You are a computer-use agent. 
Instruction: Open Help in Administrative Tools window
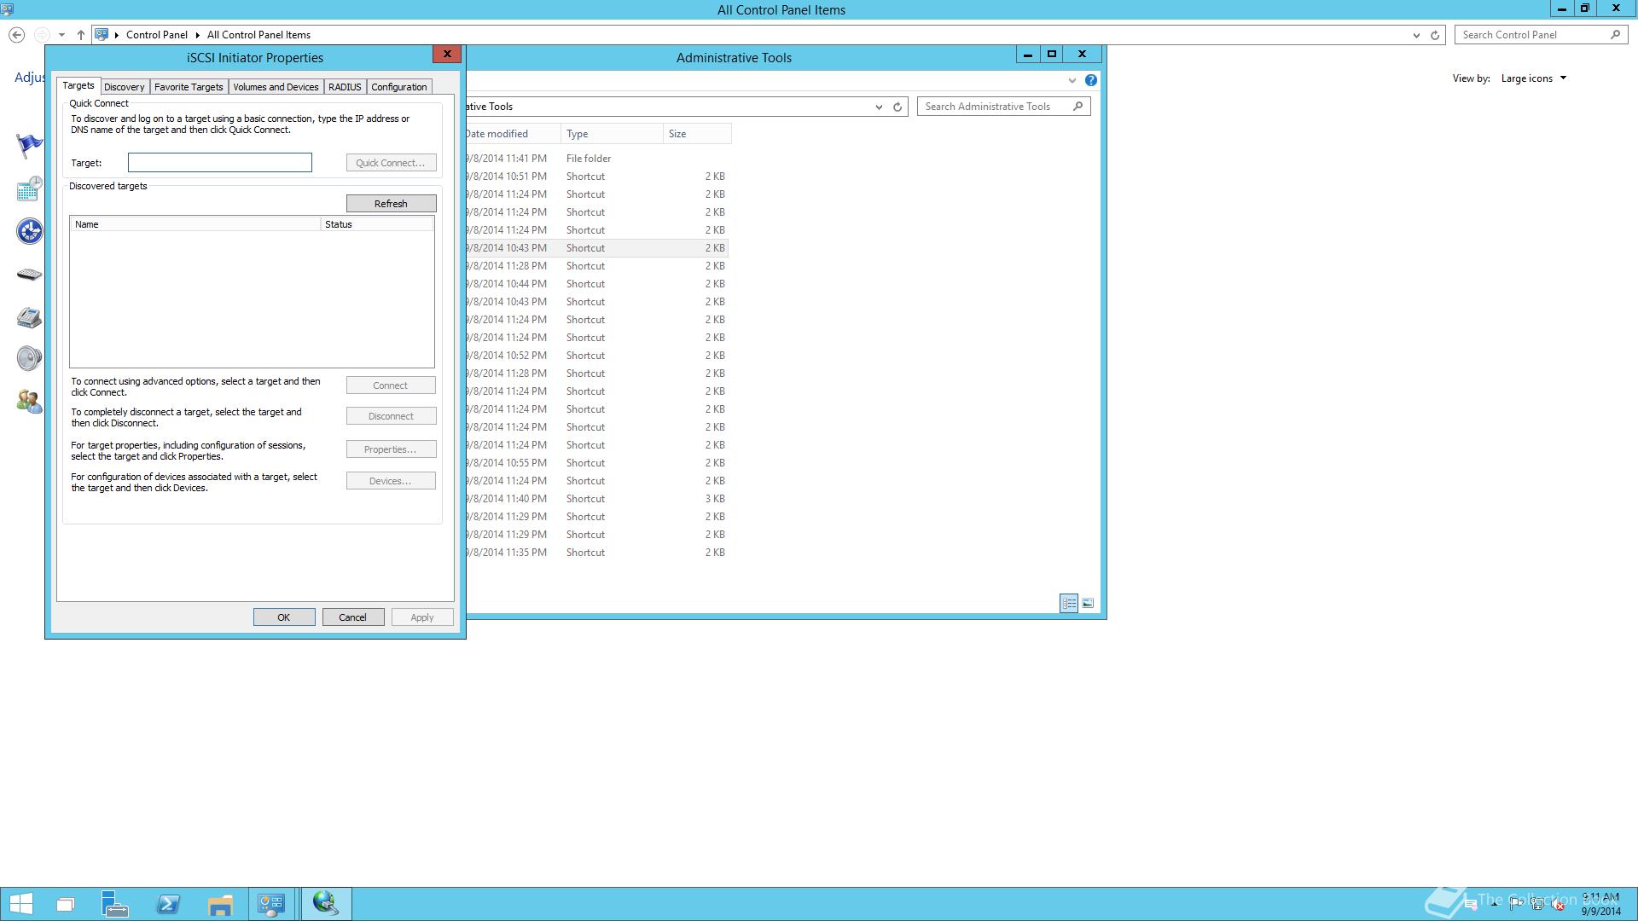pyautogui.click(x=1091, y=80)
